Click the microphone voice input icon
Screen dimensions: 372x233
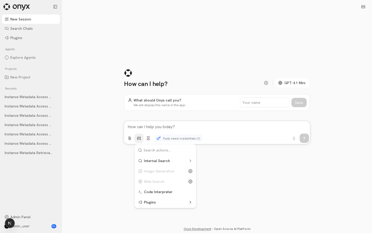tap(294, 138)
